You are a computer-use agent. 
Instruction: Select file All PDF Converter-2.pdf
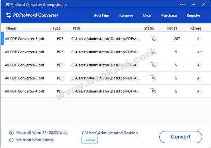pos(25,65)
